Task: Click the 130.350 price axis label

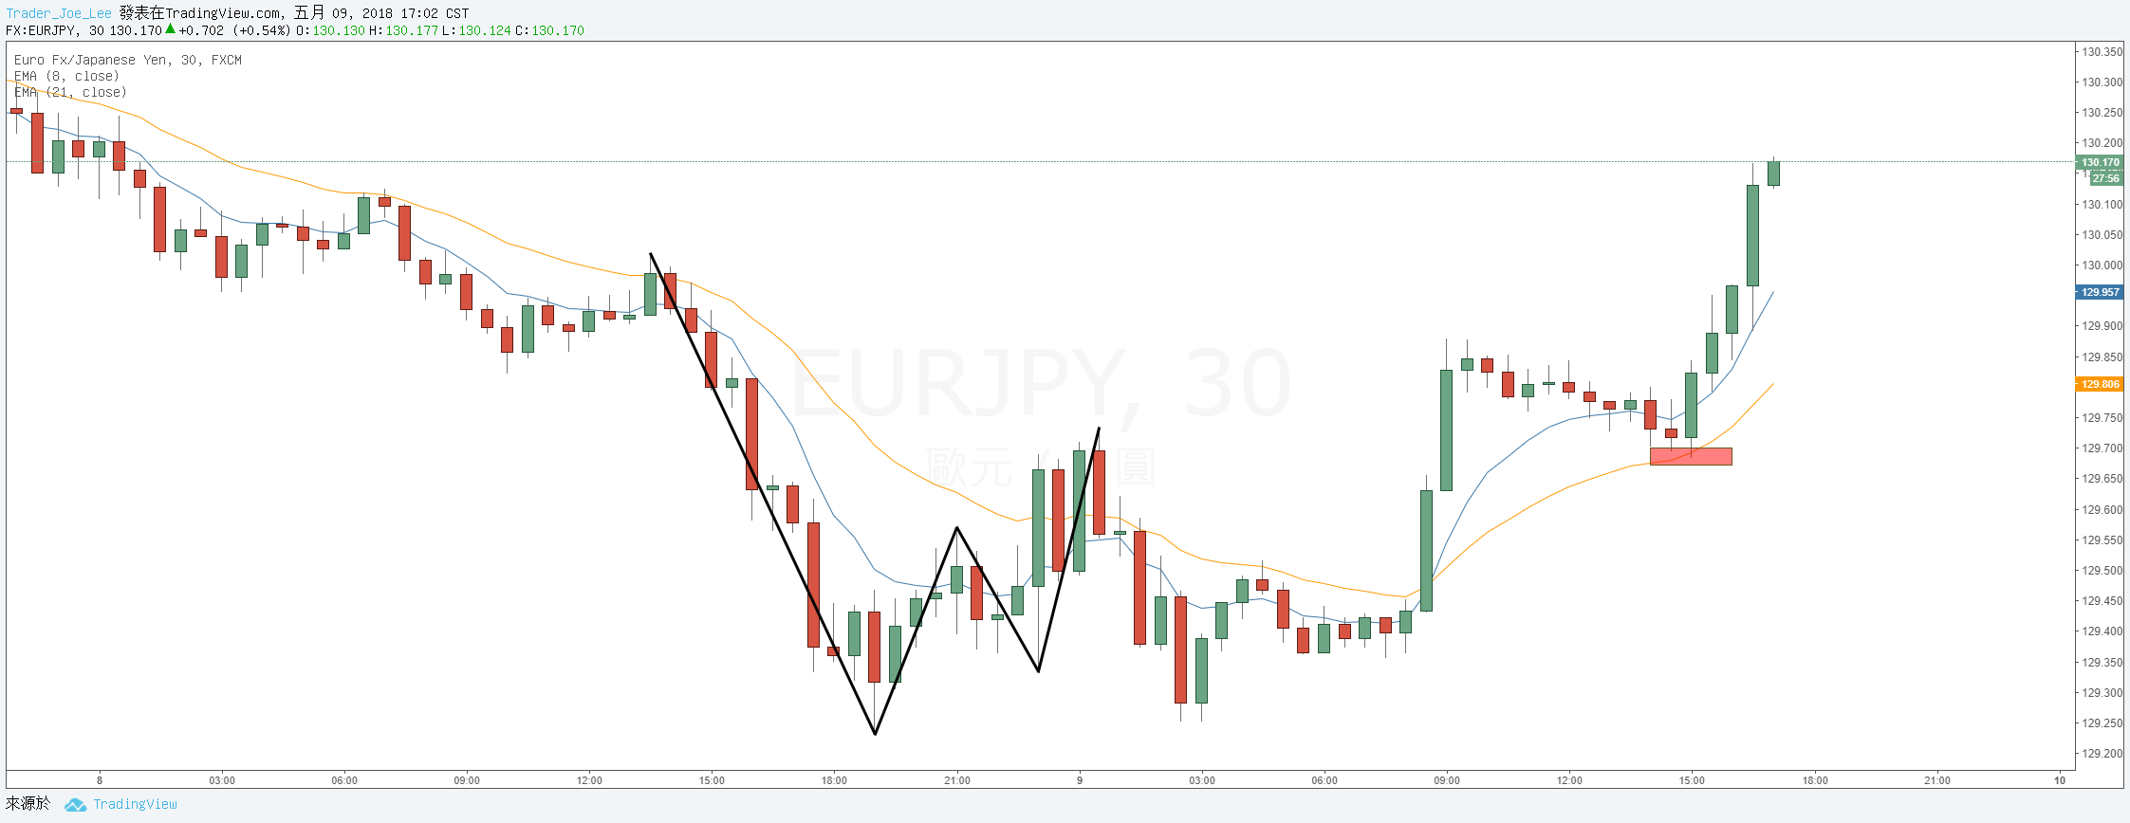Action: click(x=2102, y=51)
